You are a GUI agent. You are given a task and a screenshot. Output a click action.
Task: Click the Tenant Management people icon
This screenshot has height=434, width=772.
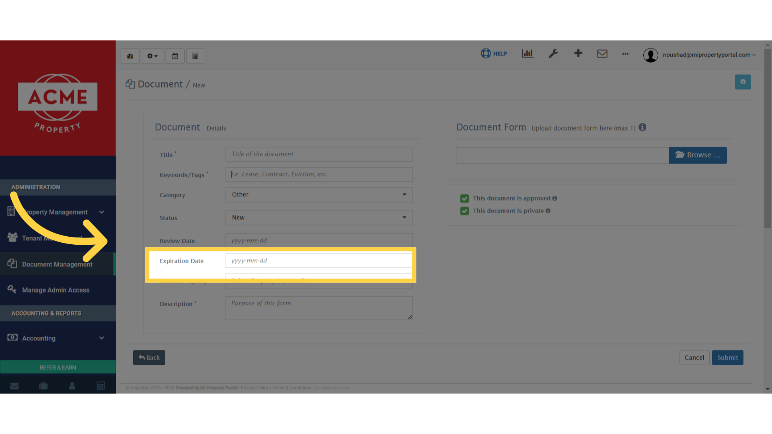12,237
